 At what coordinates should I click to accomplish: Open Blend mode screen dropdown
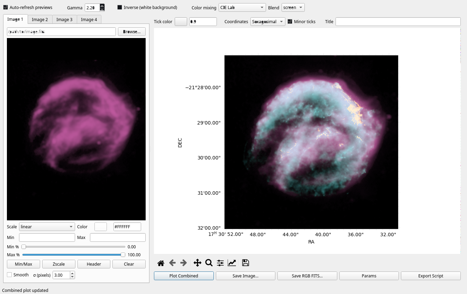pos(293,7)
